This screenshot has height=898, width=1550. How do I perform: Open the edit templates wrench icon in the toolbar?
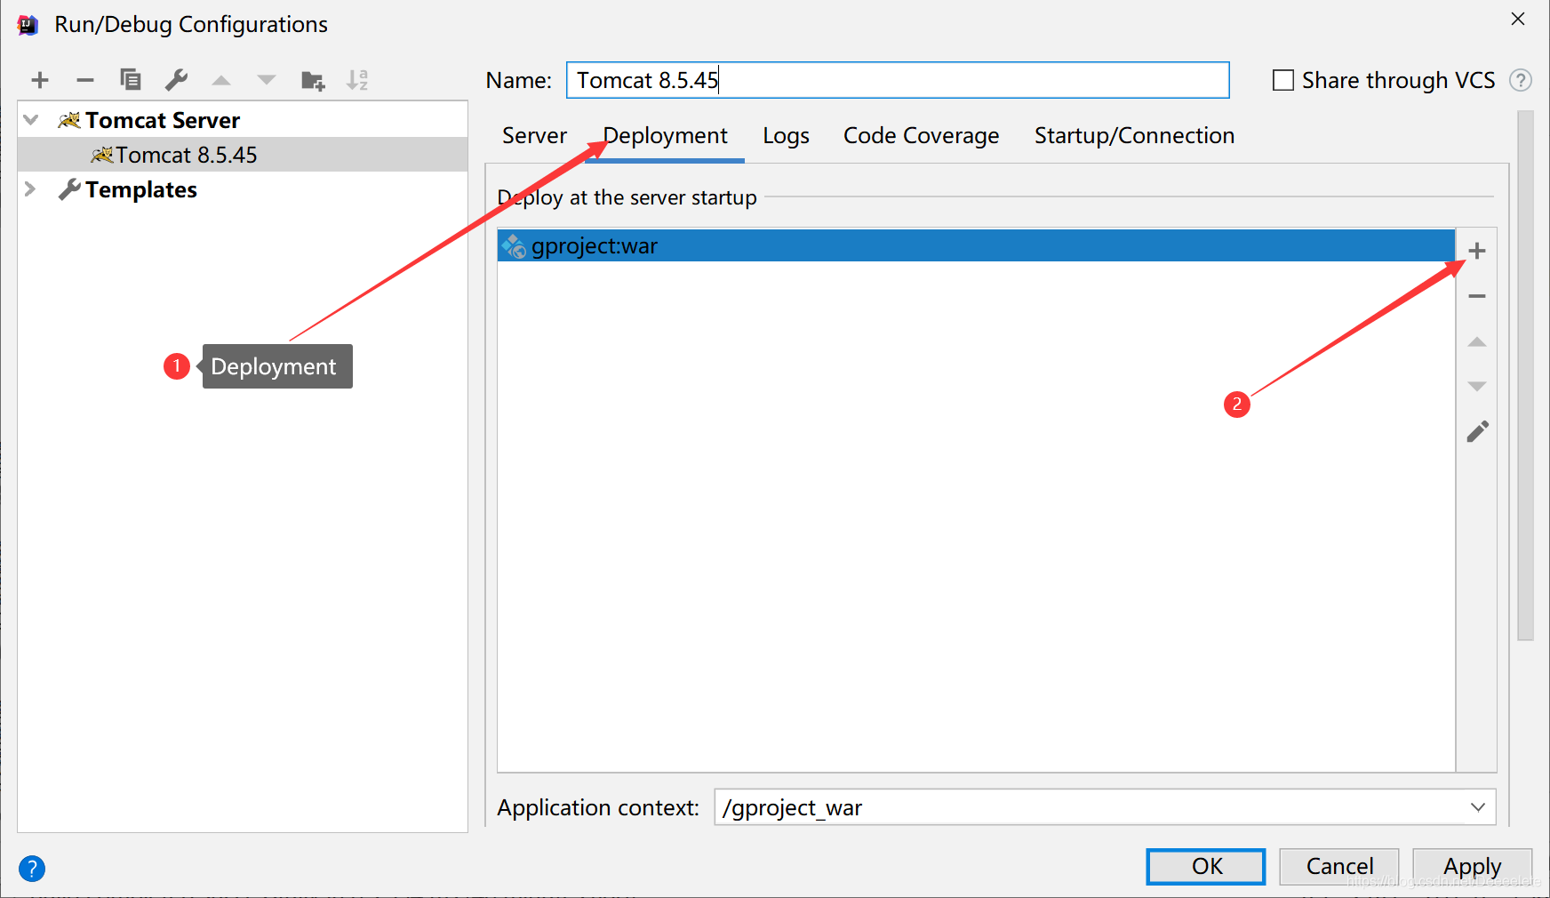(x=176, y=80)
